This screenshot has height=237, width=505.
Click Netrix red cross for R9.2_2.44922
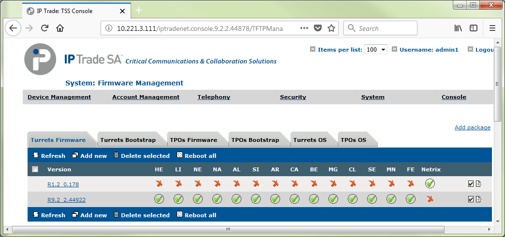click(x=430, y=199)
